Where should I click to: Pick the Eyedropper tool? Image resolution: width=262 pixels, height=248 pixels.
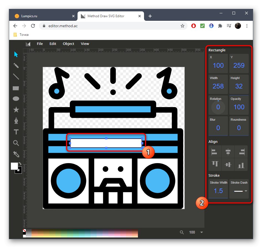pos(16,154)
